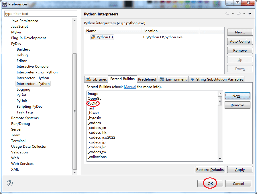The height and width of the screenshot is (194, 257).
Task: Open help via the question mark icon
Action: pos(9,183)
